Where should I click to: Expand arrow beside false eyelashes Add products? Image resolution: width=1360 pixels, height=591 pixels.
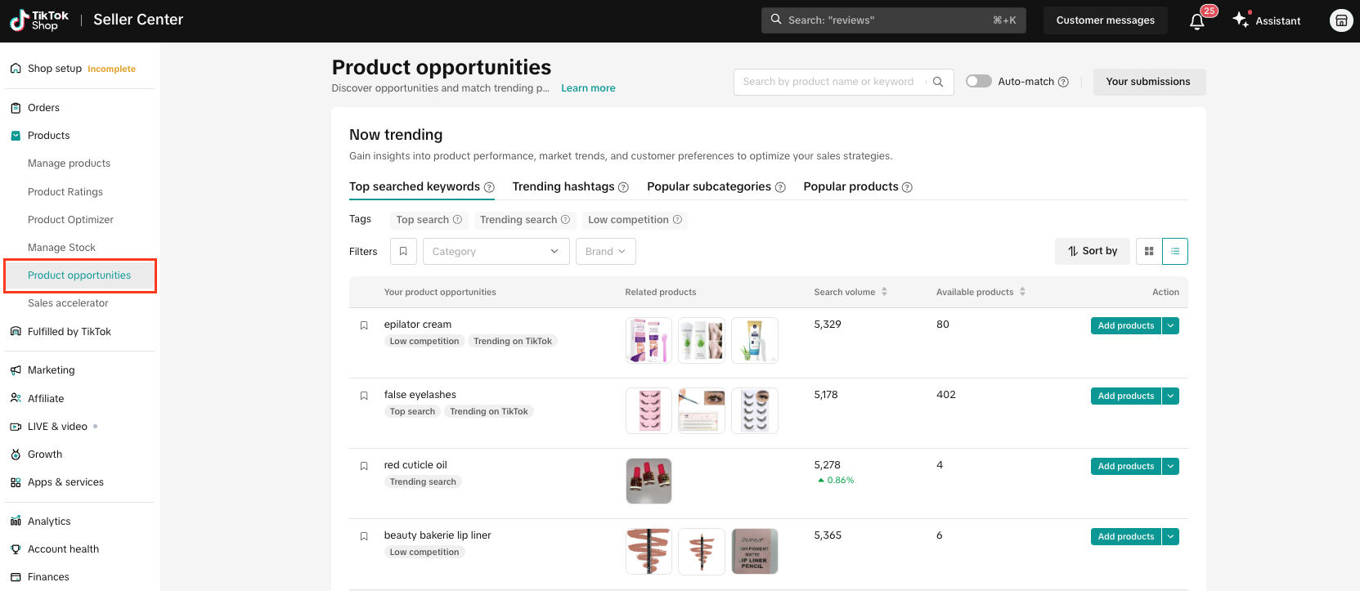point(1171,396)
